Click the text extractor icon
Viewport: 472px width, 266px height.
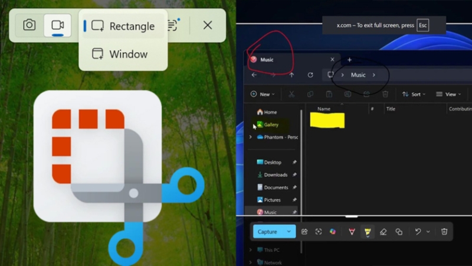[172, 25]
